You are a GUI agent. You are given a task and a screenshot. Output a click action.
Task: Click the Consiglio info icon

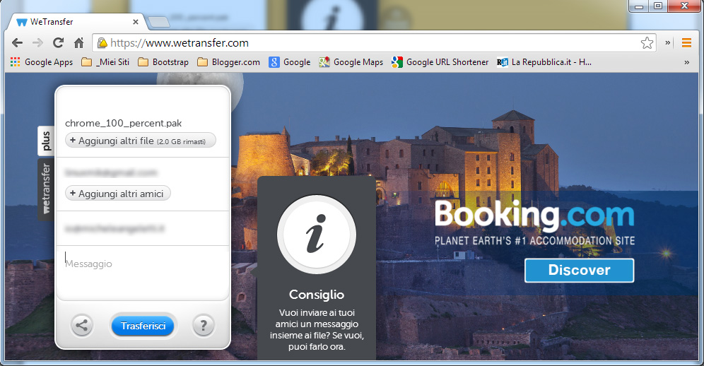coord(317,235)
